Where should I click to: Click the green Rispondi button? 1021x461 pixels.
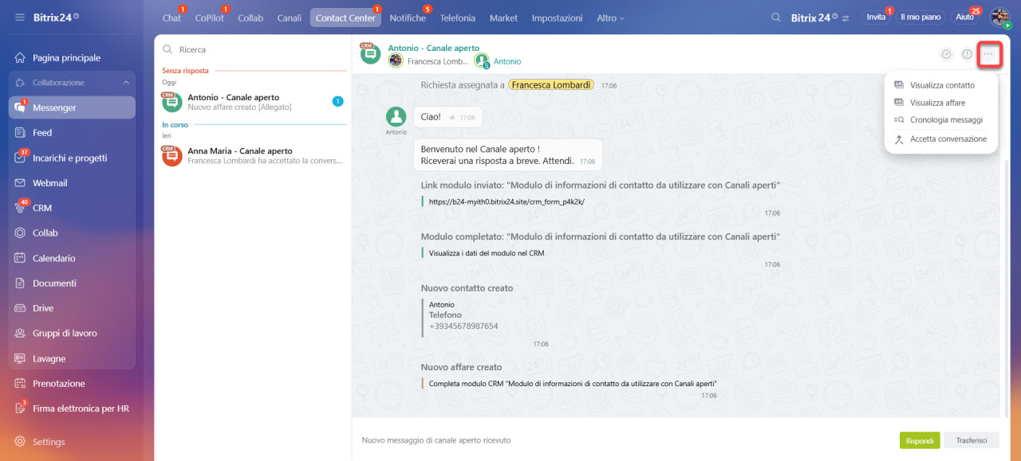920,440
